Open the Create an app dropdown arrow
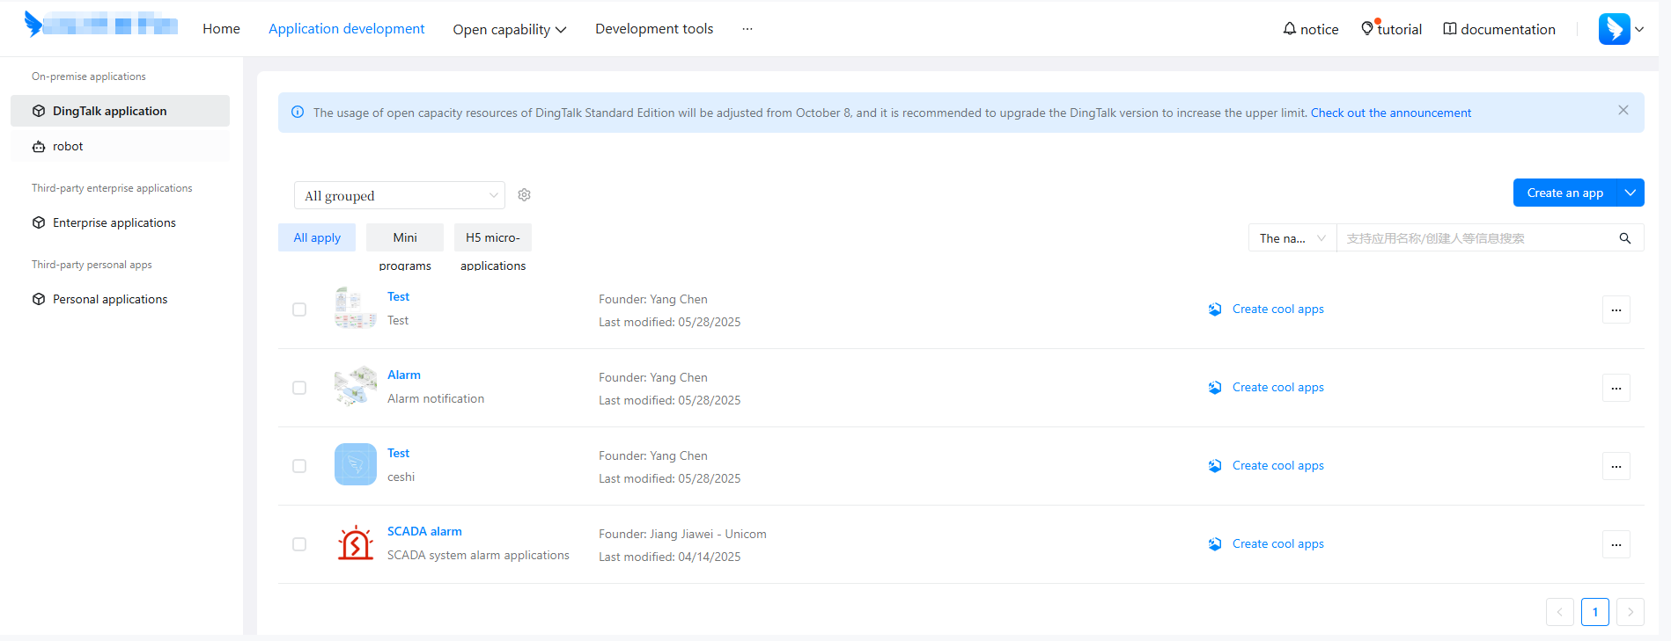Image resolution: width=1671 pixels, height=641 pixels. pyautogui.click(x=1631, y=193)
